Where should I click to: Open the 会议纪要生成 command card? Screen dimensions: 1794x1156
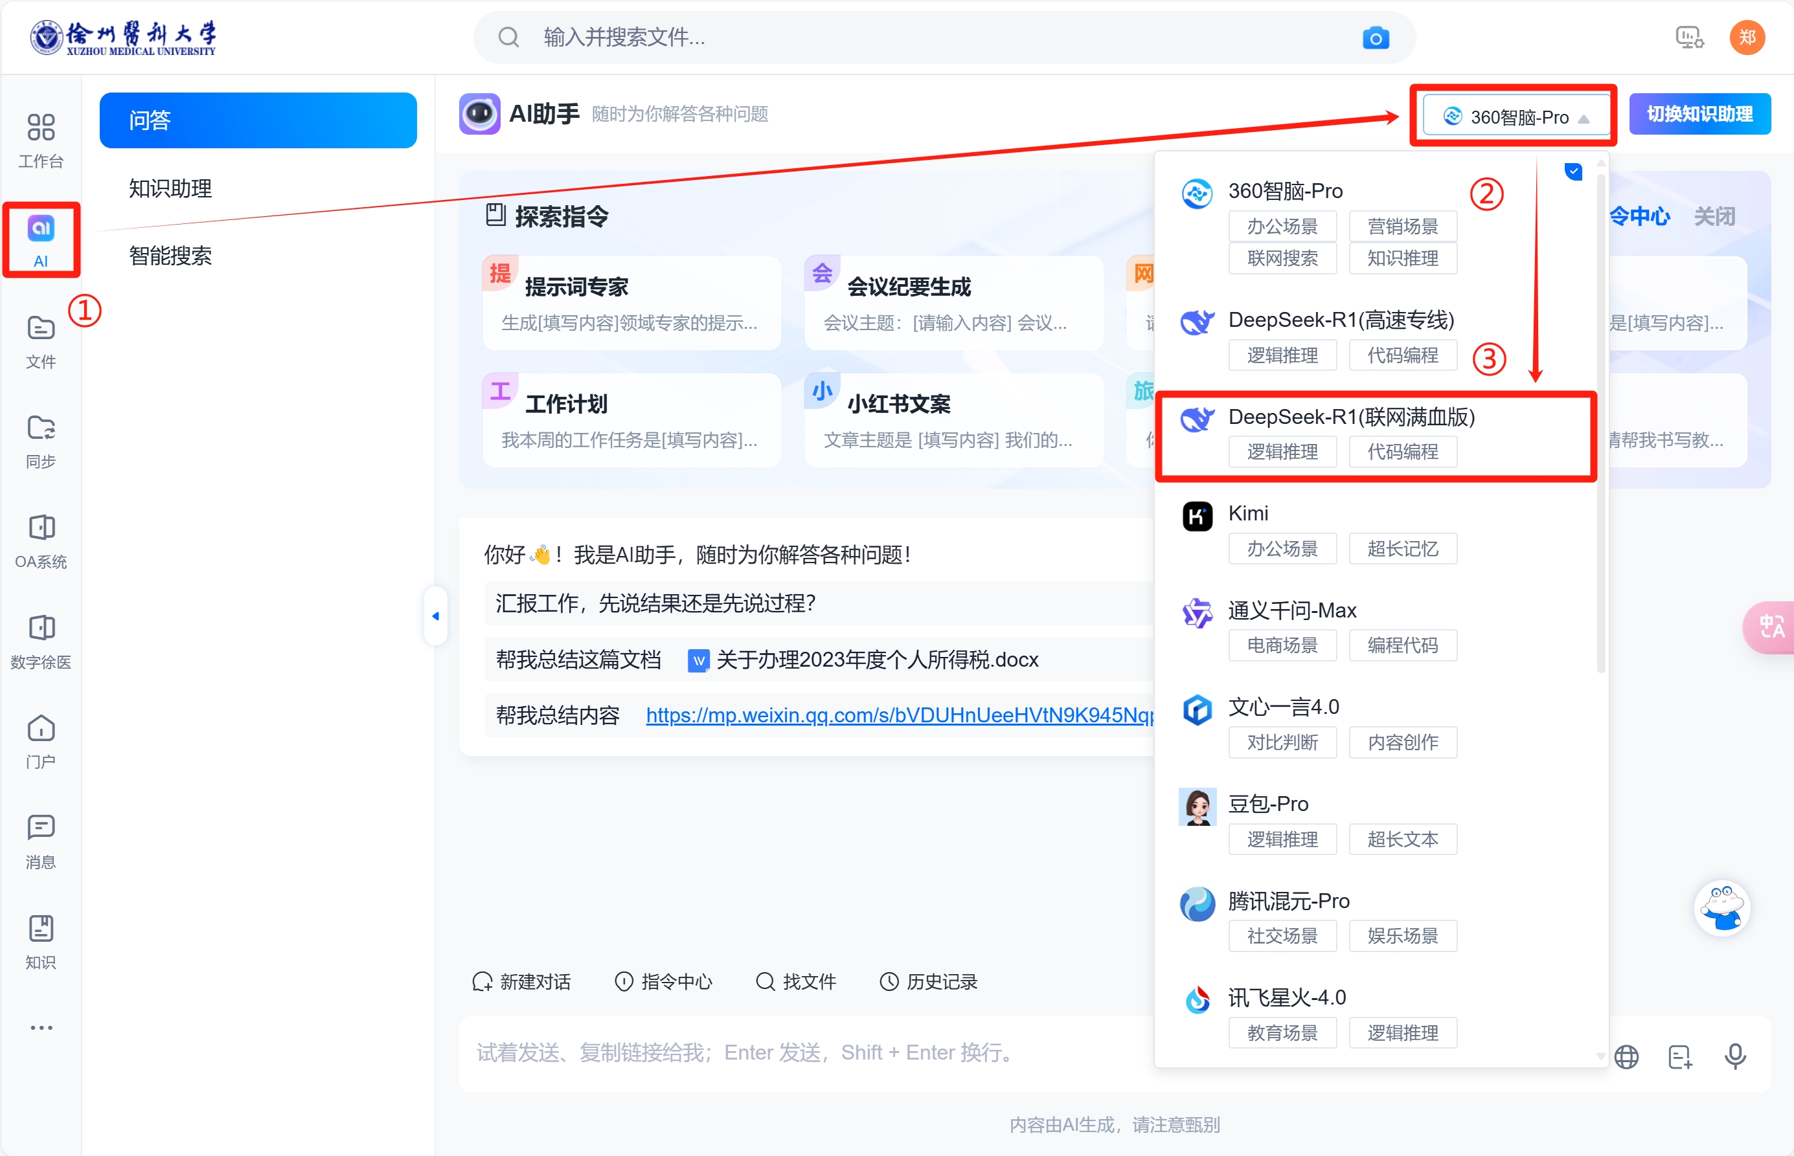click(x=954, y=304)
